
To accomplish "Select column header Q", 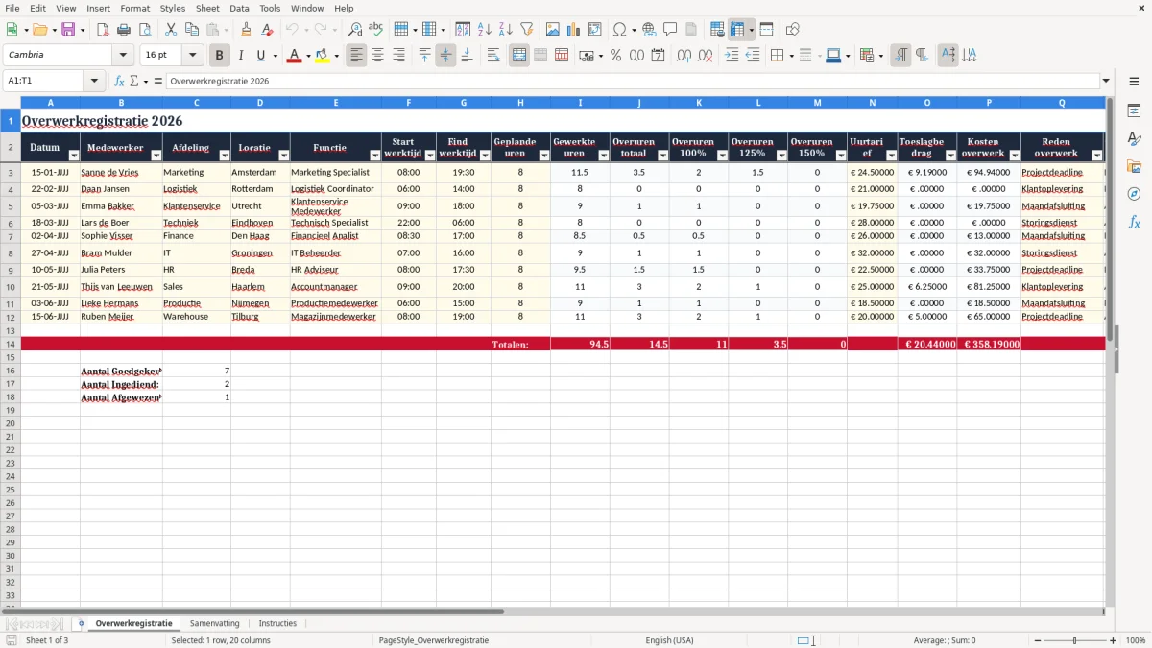I will coord(1062,103).
